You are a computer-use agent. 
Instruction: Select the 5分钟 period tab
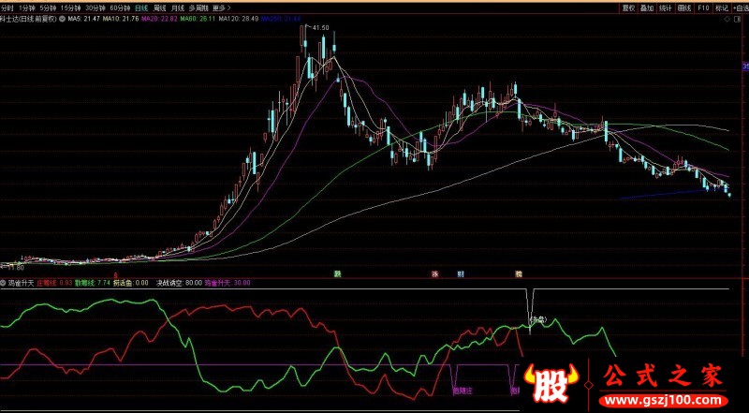(48, 8)
